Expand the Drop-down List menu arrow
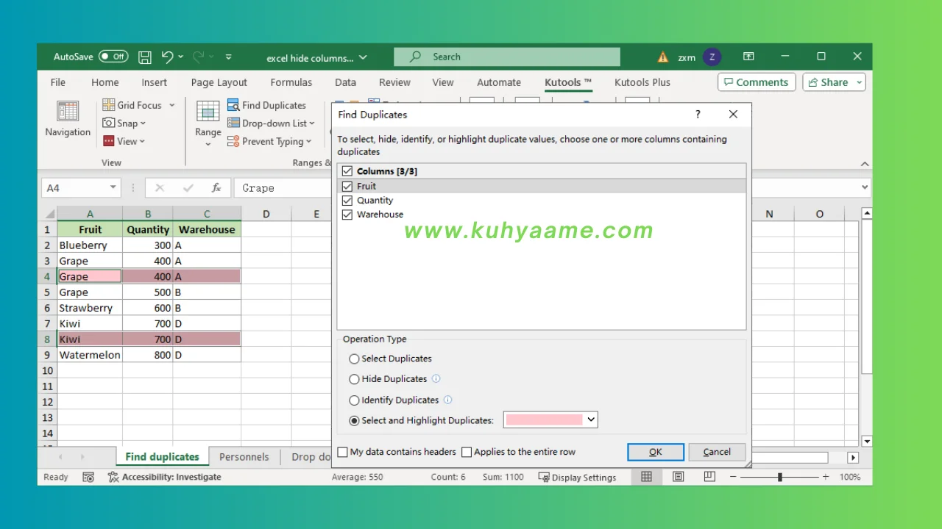This screenshot has height=529, width=942. tap(312, 123)
